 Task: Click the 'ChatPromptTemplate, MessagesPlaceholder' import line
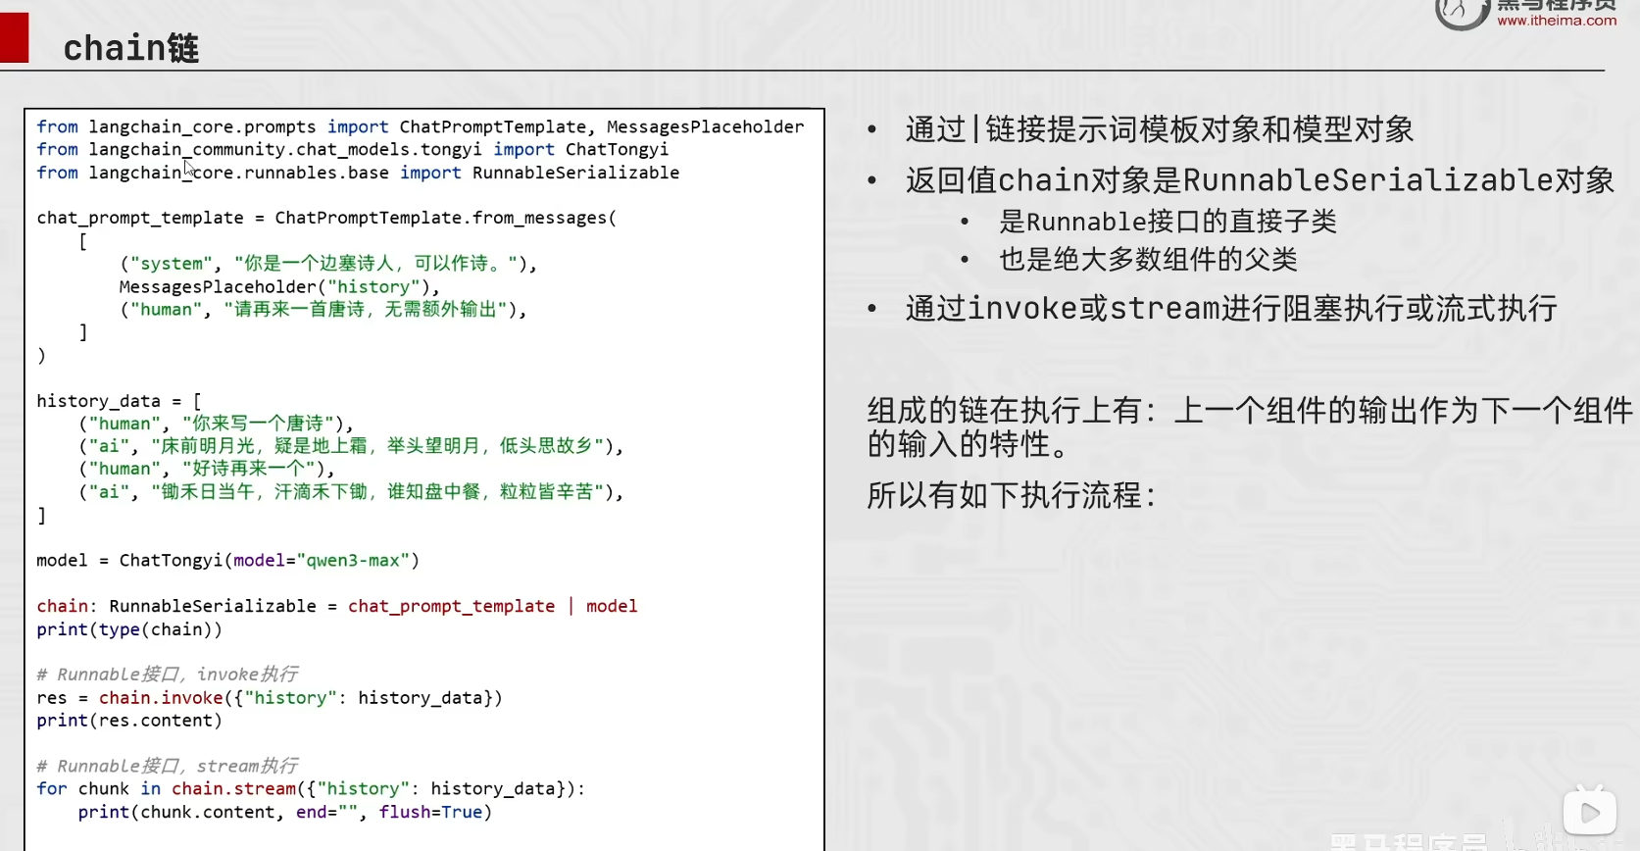pos(421,126)
